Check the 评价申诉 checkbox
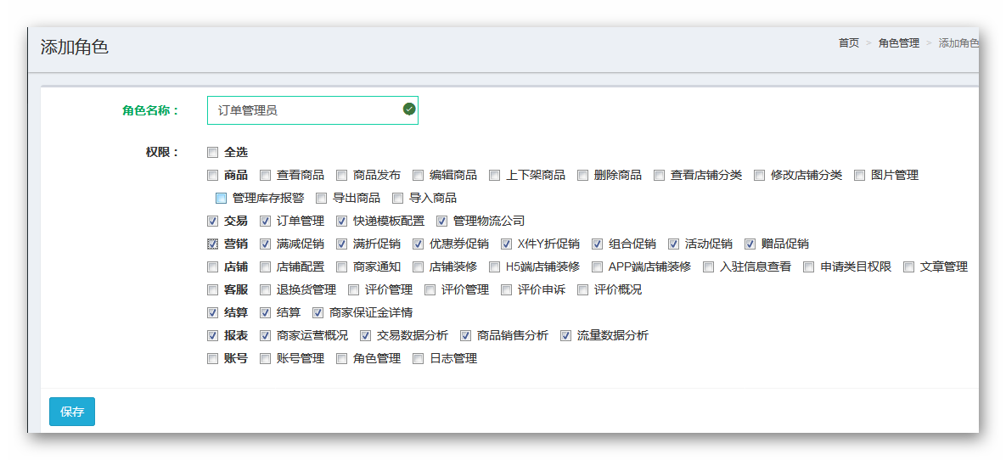 [x=506, y=290]
